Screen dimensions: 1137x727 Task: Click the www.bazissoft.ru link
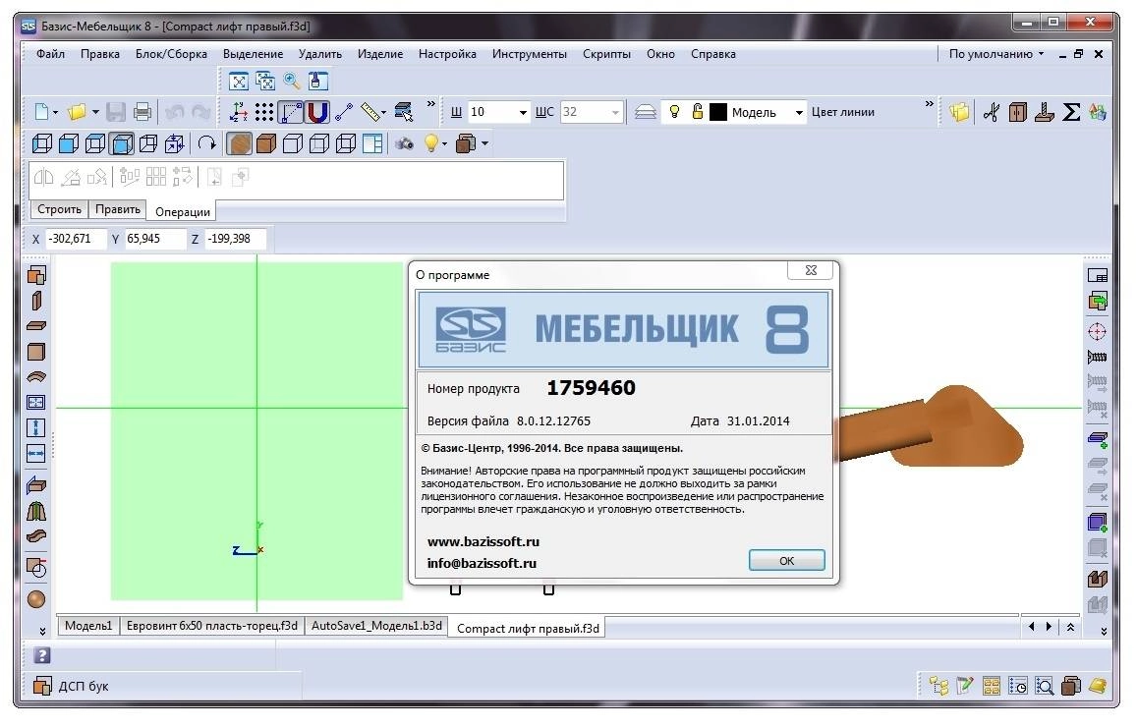click(x=483, y=541)
